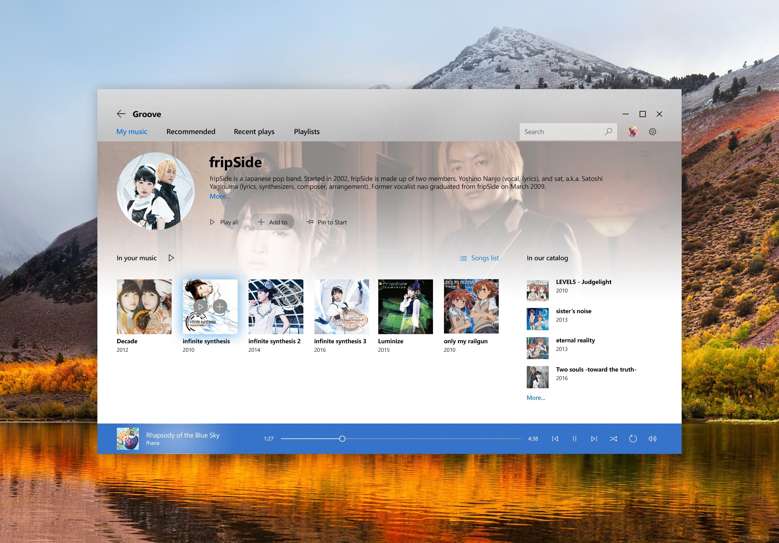Click the 4:38 total duration label
779x543 pixels.
[x=533, y=439]
